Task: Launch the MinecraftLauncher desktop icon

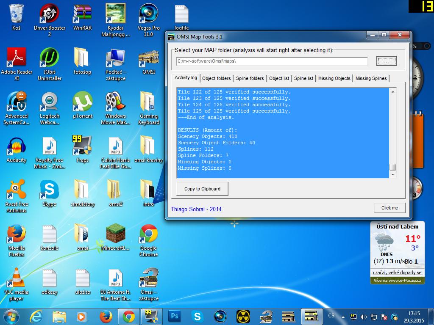Action: point(115,235)
